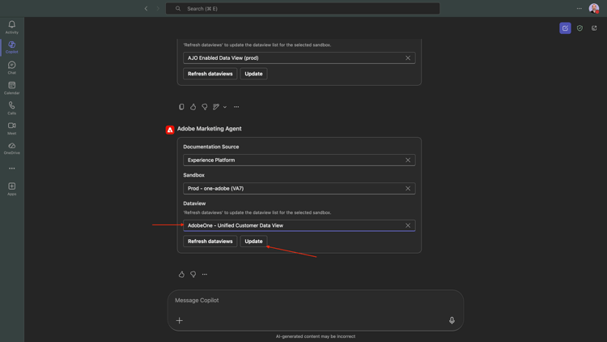
Task: Open the AdobeOne - Unified Customer Data View dropdown
Action: click(x=299, y=225)
